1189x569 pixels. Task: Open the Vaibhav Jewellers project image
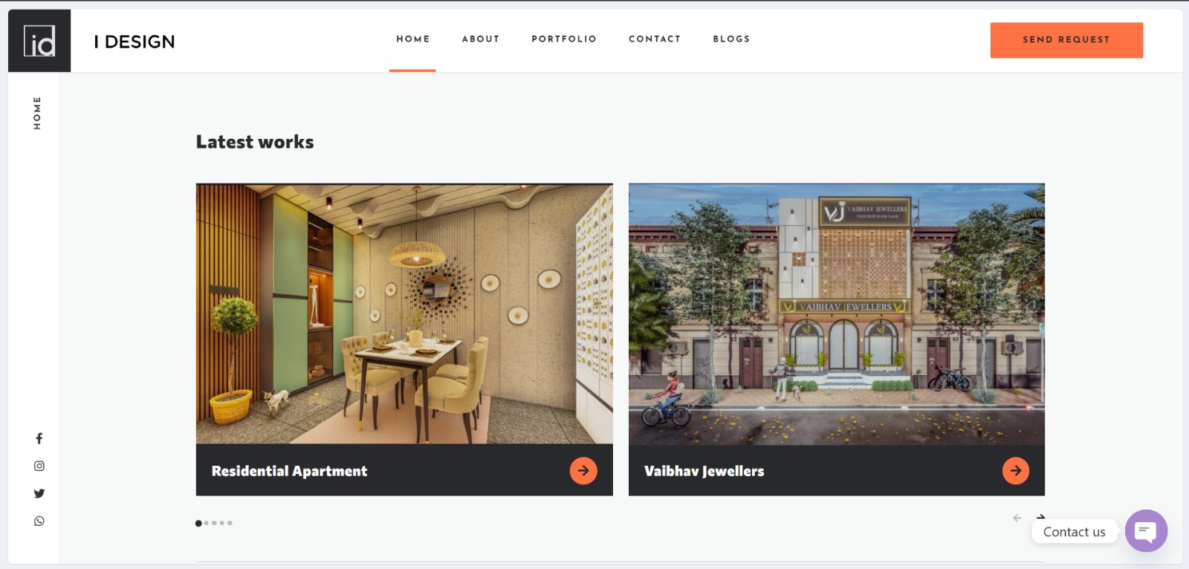[837, 314]
